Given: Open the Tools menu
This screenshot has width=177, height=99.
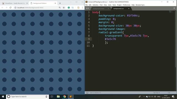Looking at the screenshot, I should [x=114, y=5].
